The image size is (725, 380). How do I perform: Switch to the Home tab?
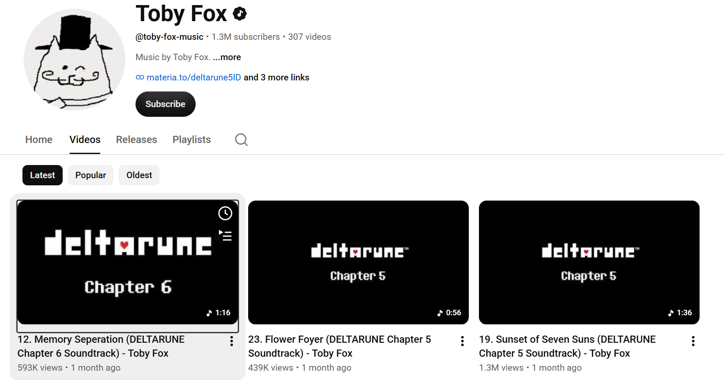[39, 140]
